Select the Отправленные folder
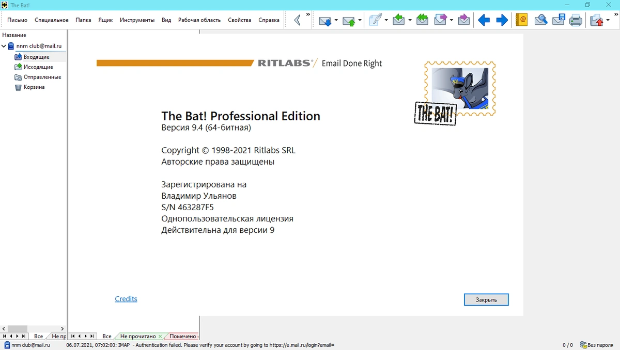 (42, 77)
